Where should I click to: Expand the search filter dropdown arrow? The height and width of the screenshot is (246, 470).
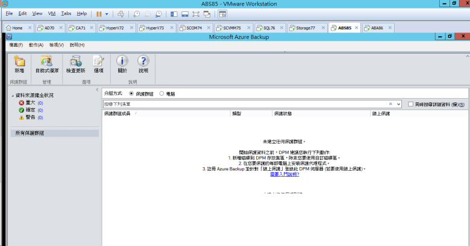399,104
